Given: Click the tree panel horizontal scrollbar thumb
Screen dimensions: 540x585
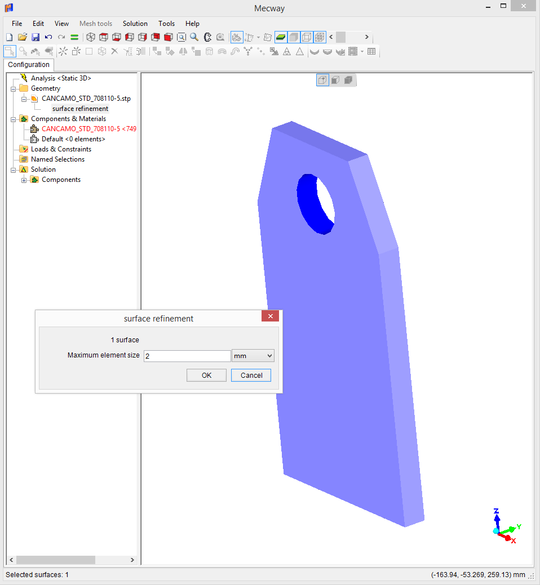Looking at the screenshot, I should coord(56,560).
